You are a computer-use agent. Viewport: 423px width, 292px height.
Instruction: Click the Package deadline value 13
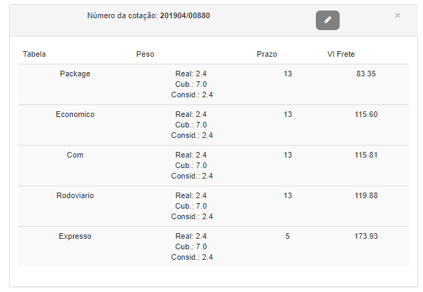pyautogui.click(x=288, y=74)
